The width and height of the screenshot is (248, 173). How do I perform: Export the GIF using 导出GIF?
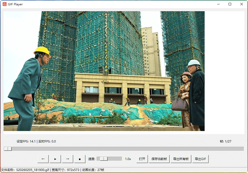click(x=200, y=159)
